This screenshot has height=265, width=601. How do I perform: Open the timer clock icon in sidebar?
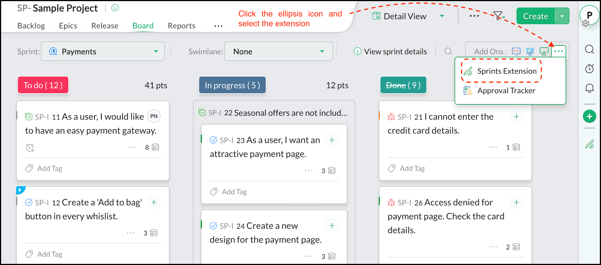pos(589,69)
